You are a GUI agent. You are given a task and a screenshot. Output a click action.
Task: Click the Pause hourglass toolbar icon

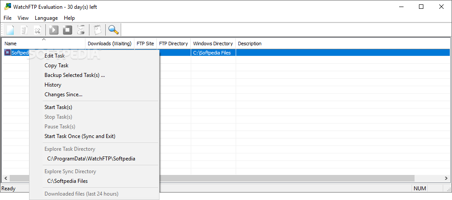[81, 29]
